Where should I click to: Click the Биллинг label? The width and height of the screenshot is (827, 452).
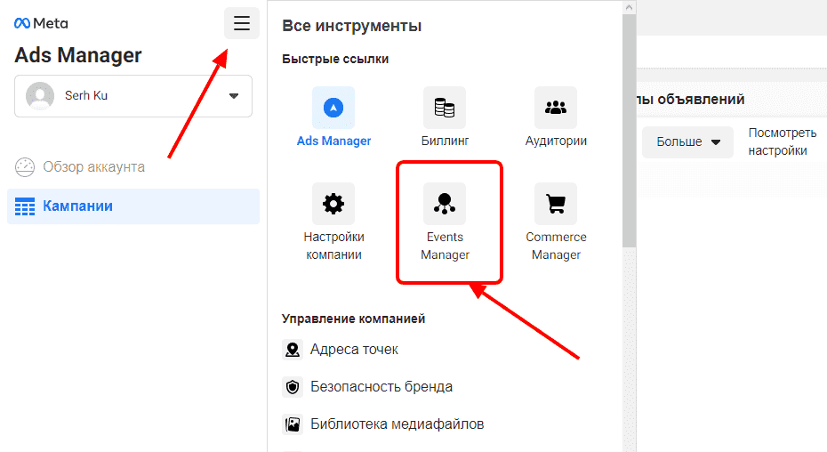coord(445,141)
